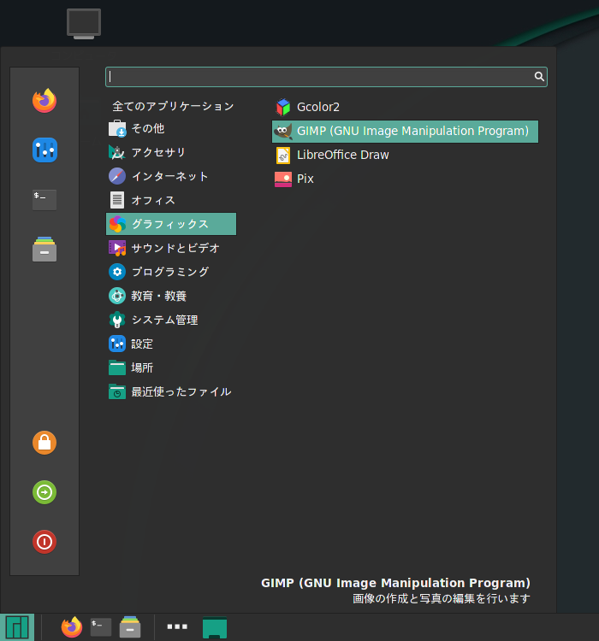
Task: Click the Gcolor2 cube icon
Action: (283, 107)
